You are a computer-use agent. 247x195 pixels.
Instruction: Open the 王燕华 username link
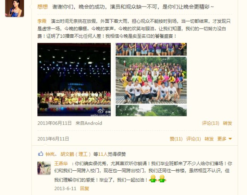point(61,163)
